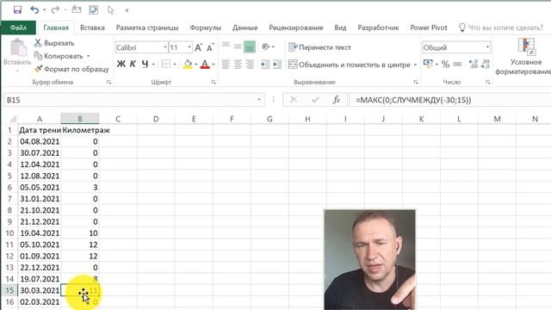
Task: Apply percent style format
Action: [x=445, y=65]
